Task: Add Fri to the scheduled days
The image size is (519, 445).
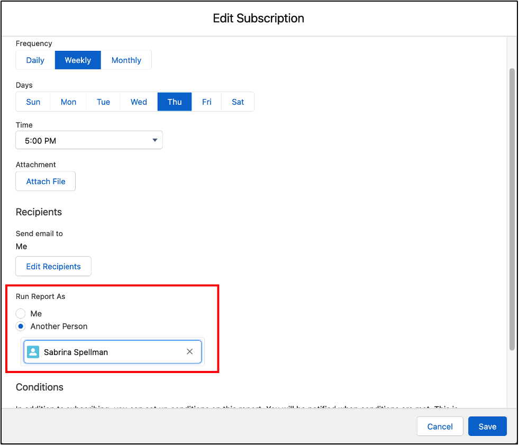Action: click(207, 102)
